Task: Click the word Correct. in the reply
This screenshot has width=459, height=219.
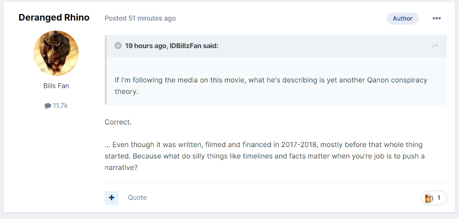Action: (118, 122)
